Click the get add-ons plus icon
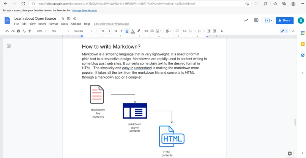The image size is (306, 158). 303,73
